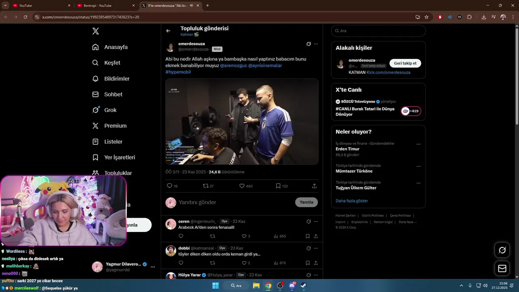The image size is (519, 292).
Task: Share the main post
Action: (x=314, y=186)
